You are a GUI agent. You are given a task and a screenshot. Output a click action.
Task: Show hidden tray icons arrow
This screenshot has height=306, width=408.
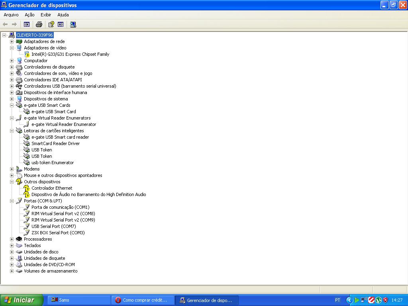click(349, 300)
